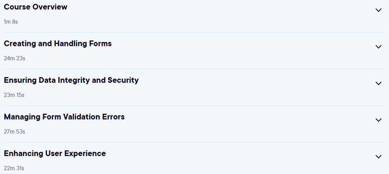Click the Managing Form Validation Errors heading
The width and height of the screenshot is (389, 174).
(64, 117)
